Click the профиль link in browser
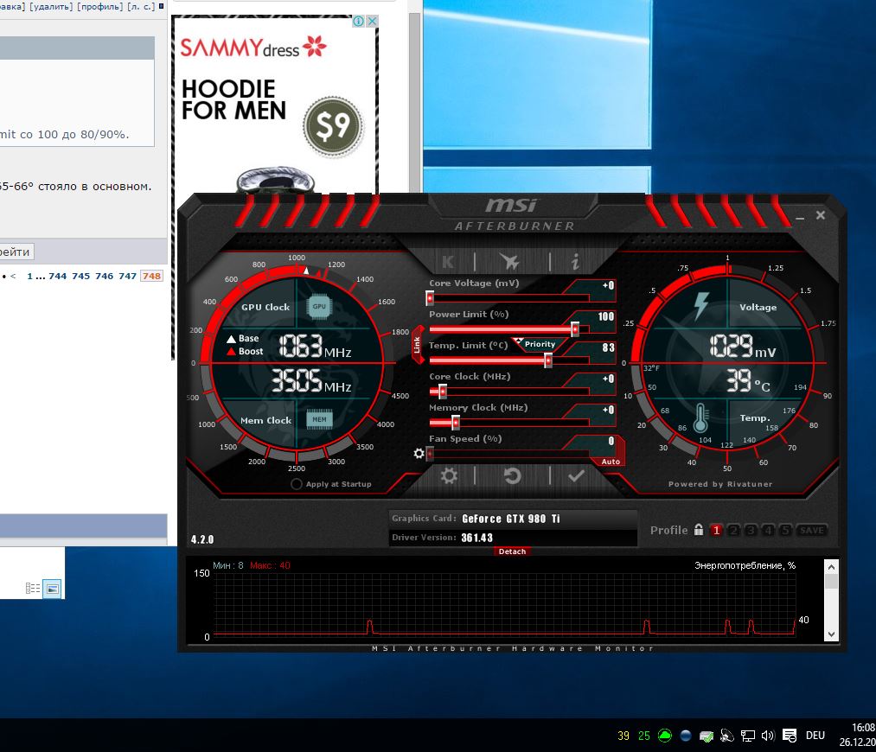Image resolution: width=876 pixels, height=752 pixels. point(99,6)
